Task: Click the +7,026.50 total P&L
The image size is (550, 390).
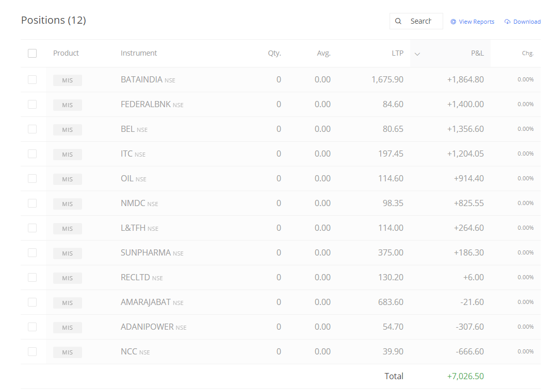Action: [x=465, y=376]
